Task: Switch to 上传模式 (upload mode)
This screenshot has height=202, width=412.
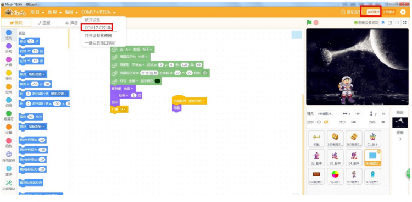Action: coord(388,12)
